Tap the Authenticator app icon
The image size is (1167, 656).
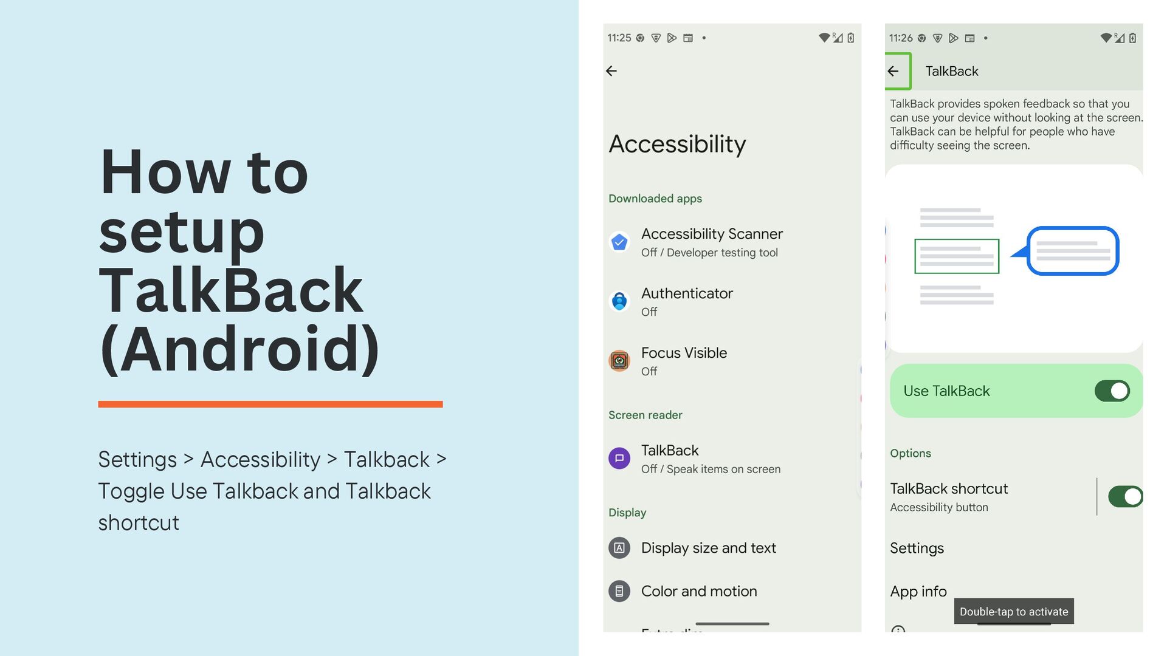tap(619, 301)
